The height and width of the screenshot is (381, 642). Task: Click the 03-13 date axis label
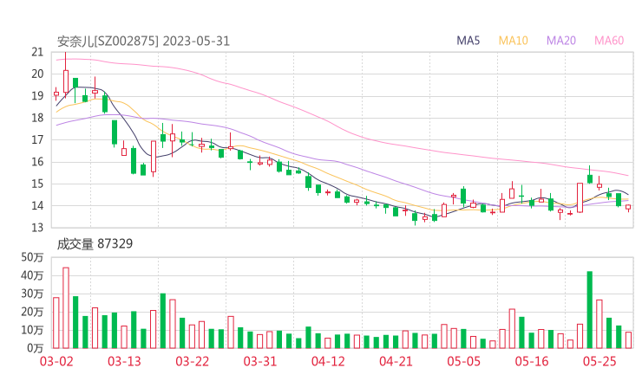click(124, 361)
